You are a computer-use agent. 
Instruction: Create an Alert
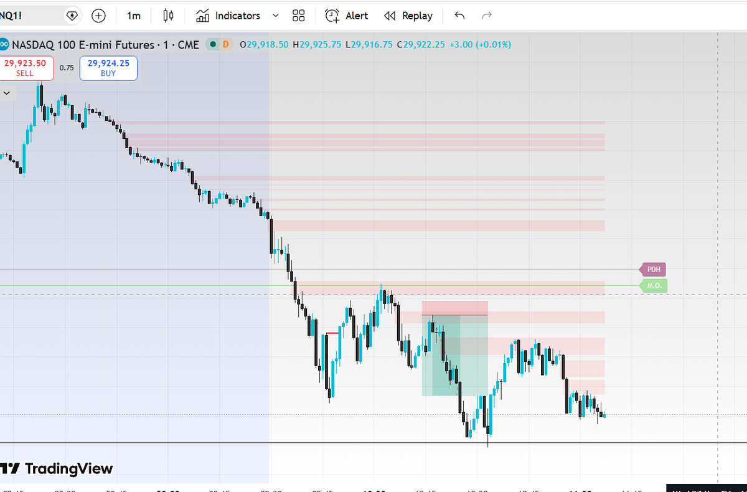click(x=347, y=16)
